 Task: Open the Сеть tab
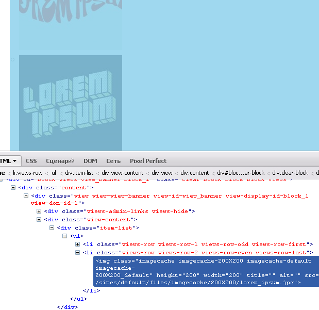coord(113,161)
